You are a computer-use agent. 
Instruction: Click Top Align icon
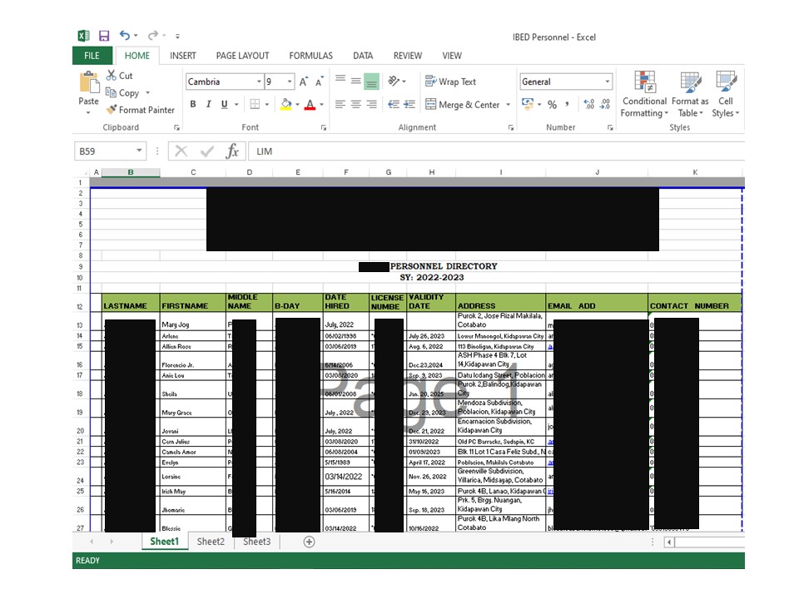(340, 79)
